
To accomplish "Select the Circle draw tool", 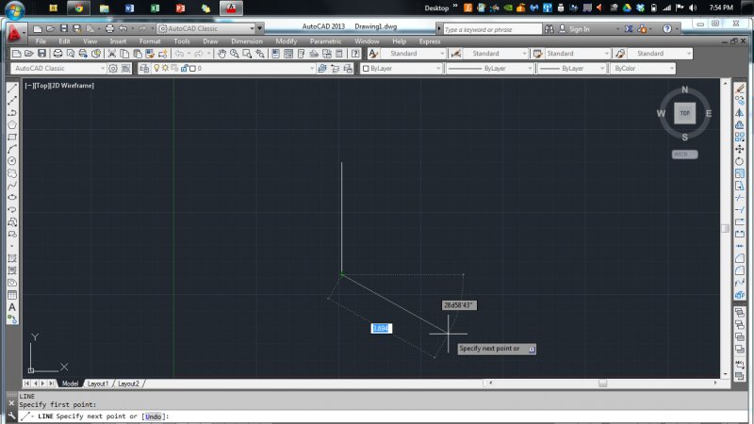I will point(12,161).
